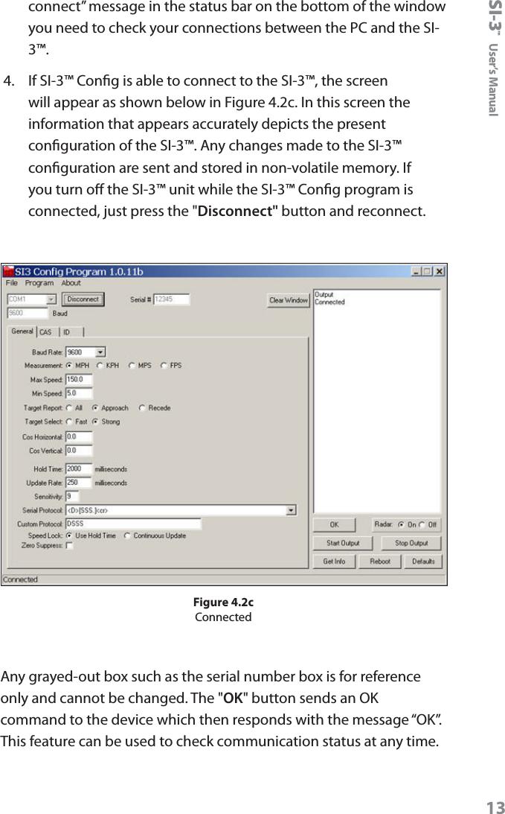Viewport: 505px width, 814px height.
Task: Click inside the Output window area
Action: click(377, 402)
